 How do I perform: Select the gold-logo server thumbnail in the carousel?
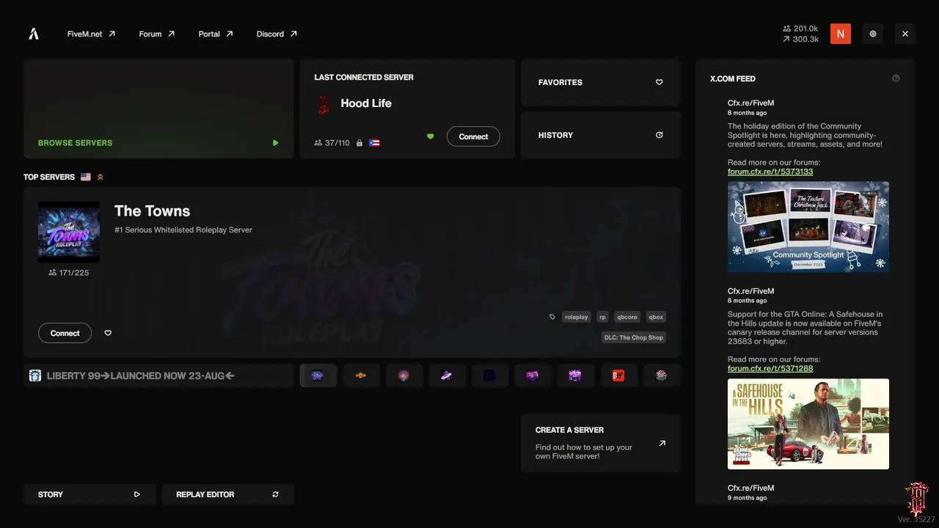[x=361, y=375]
